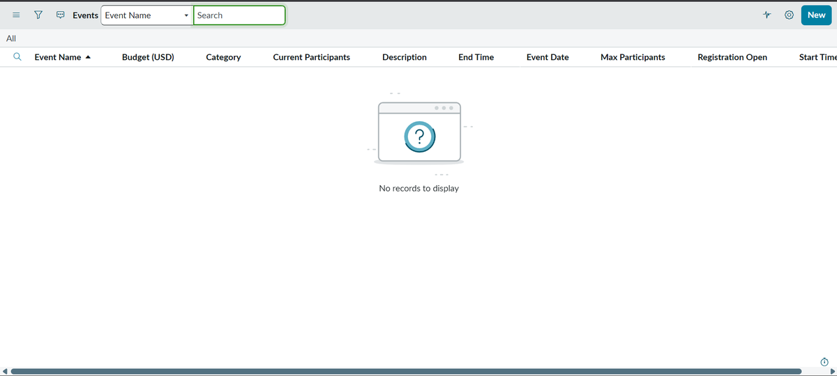Click the performance pulse icon

[x=767, y=15]
